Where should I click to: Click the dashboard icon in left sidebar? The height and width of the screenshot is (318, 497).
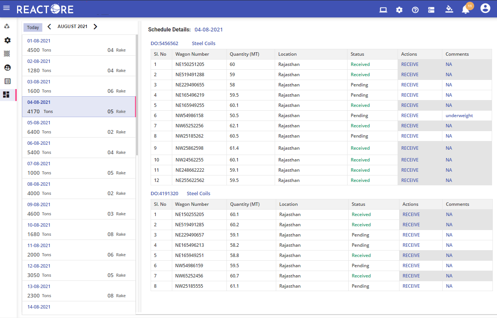coord(6,94)
